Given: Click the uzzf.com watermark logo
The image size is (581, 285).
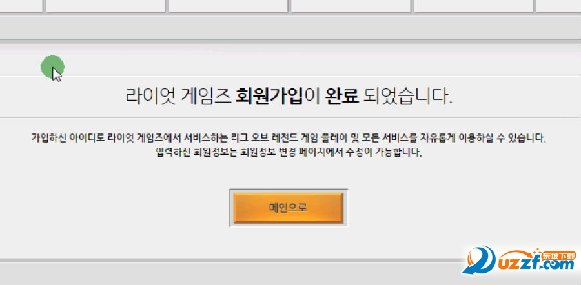Looking at the screenshot, I should [520, 260].
